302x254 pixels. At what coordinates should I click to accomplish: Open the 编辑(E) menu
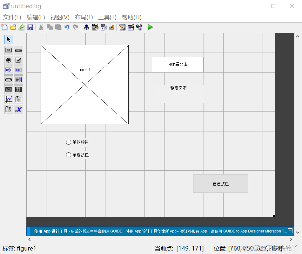[36, 17]
